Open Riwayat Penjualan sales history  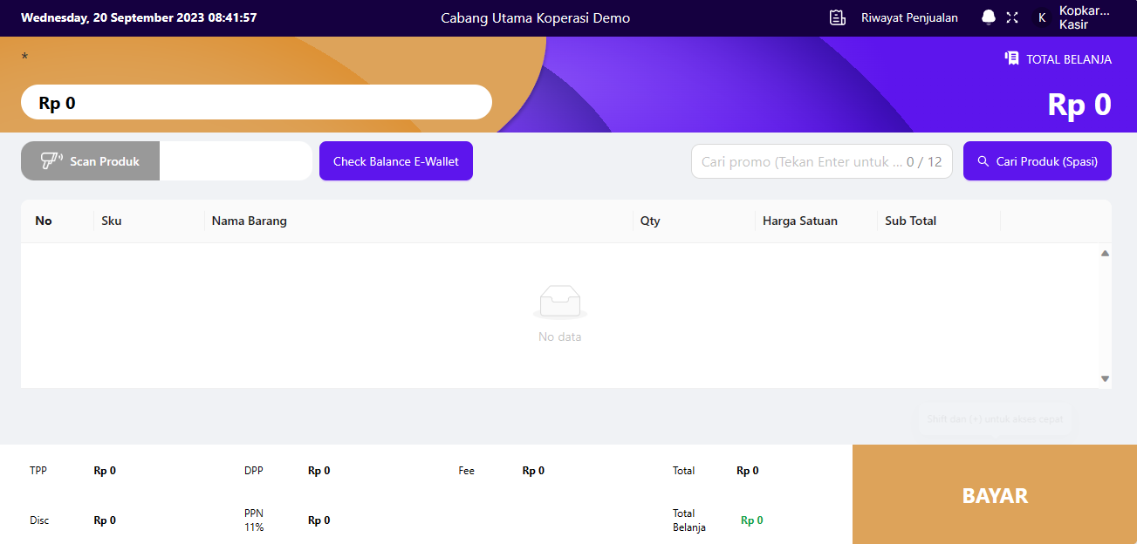[x=908, y=17]
